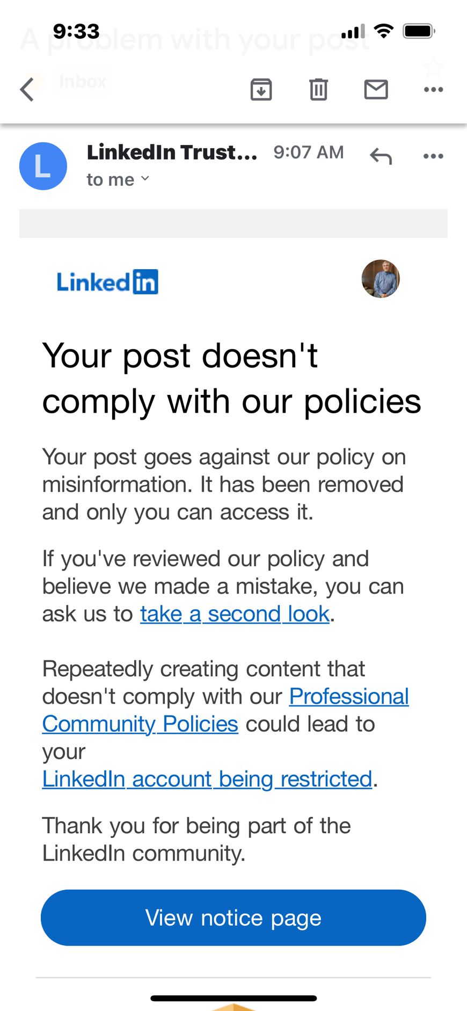The image size is (467, 1011).
Task: Mark email as unread with envelope icon
Action: click(376, 89)
